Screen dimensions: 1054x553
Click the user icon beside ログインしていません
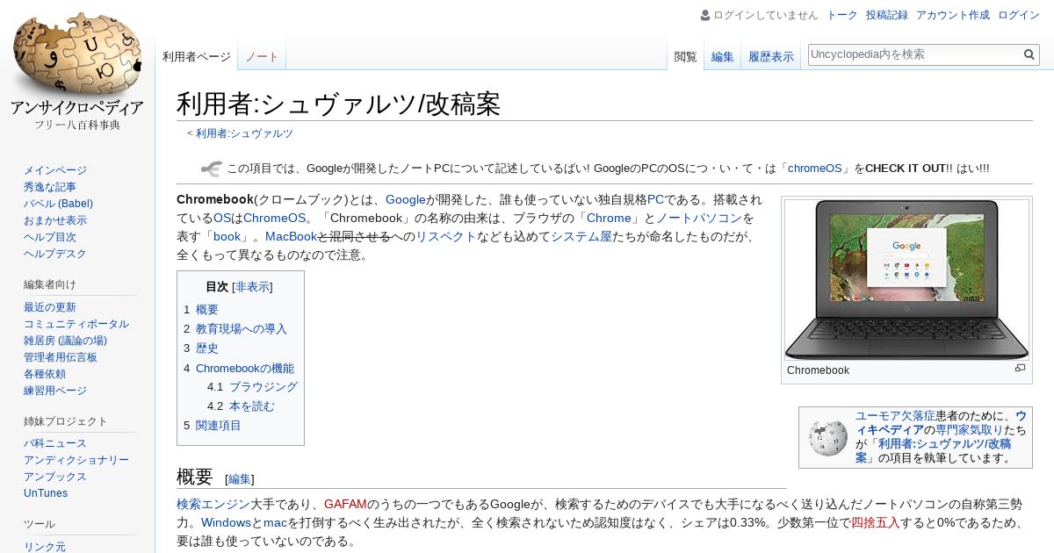[x=705, y=15]
